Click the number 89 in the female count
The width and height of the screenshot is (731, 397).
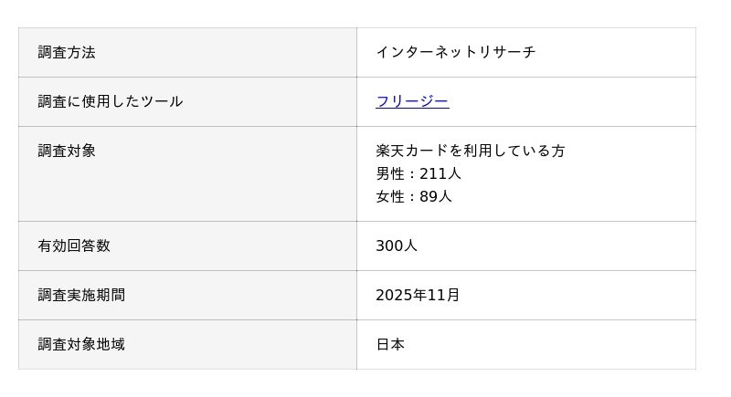click(x=429, y=196)
